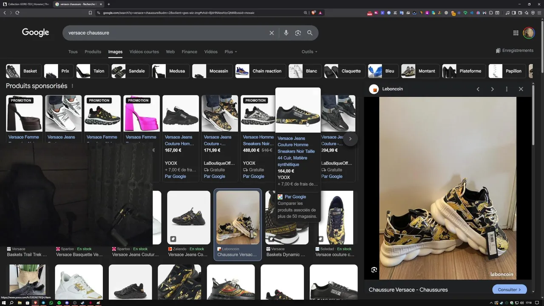The height and width of the screenshot is (306, 544).
Task: Click the Lens search icon on preview image
Action: (x=374, y=270)
